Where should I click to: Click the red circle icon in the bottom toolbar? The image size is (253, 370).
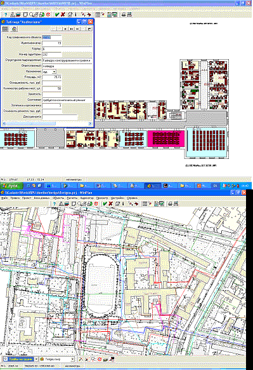[x=100, y=359]
